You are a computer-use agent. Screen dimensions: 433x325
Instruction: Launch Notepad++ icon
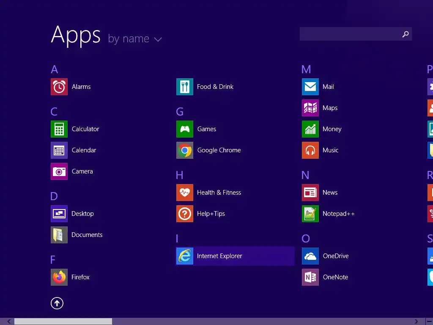pyautogui.click(x=310, y=214)
